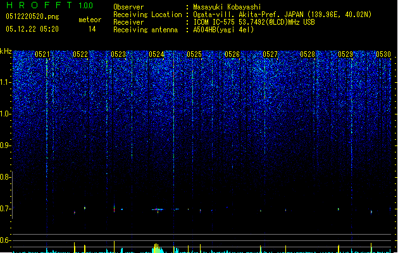Click the 0.9 frequency axis label
The width and height of the screenshot is (398, 253).
(x=6, y=145)
